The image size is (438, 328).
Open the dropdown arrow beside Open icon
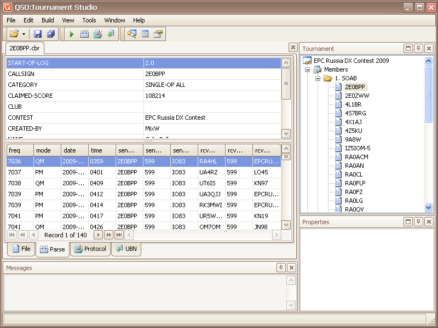[24, 34]
